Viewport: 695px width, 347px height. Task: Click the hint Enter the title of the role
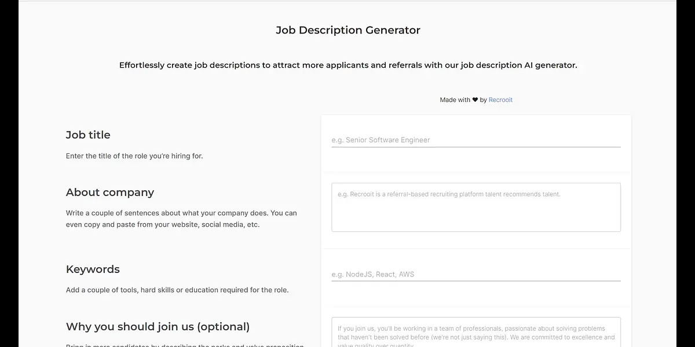point(134,156)
